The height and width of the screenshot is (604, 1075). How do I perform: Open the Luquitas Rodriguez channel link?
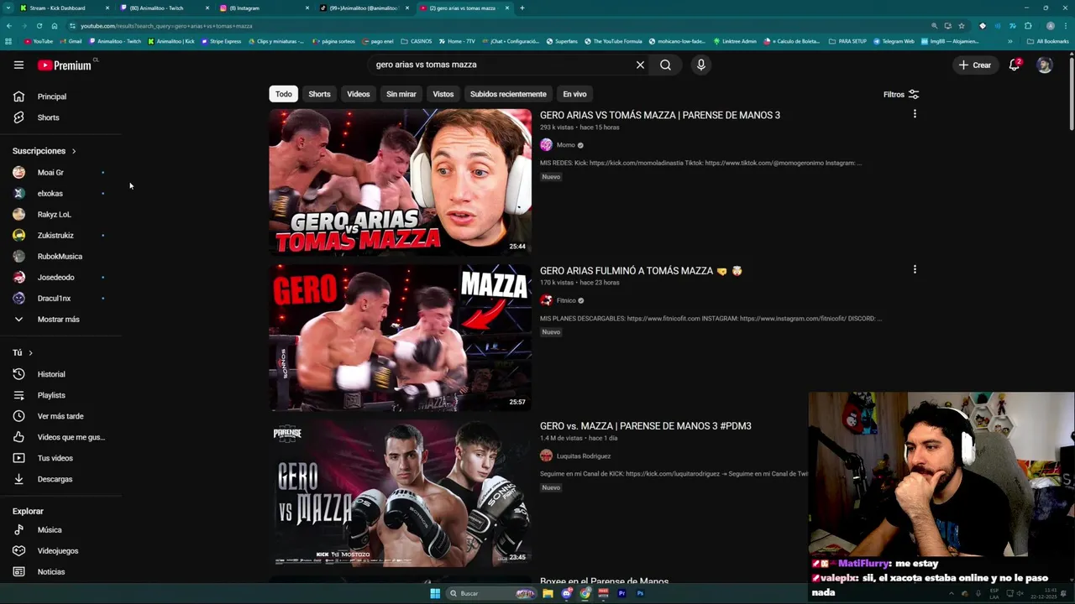[584, 456]
